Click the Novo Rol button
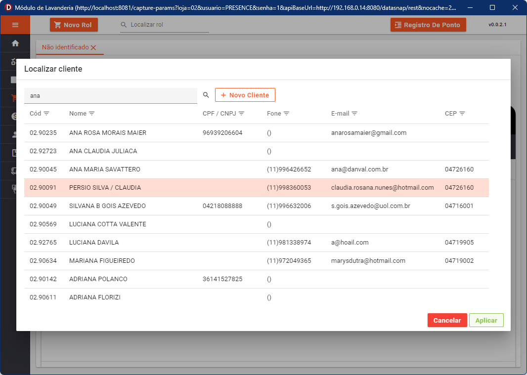527x375 pixels. (74, 25)
